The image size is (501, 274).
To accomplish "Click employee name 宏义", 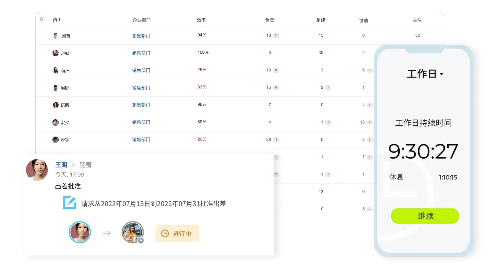I will click(x=65, y=122).
